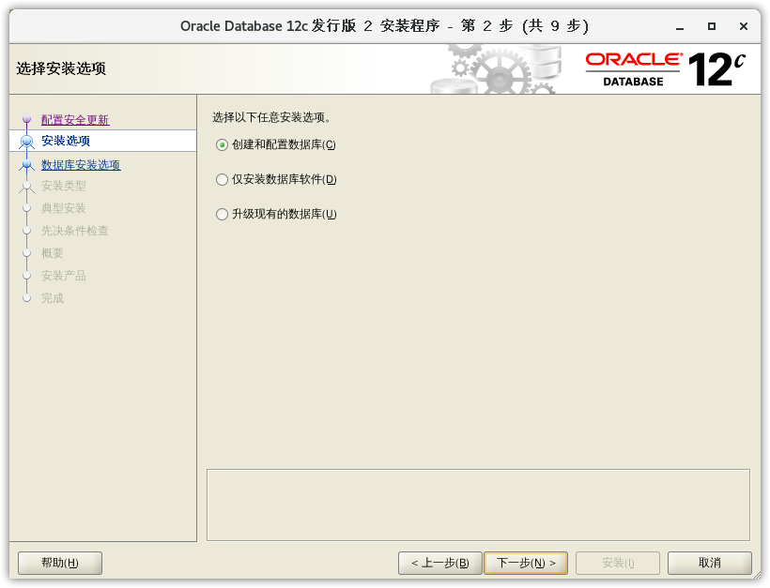770x588 pixels.
Task: Click step bullet icon beside 先决条件检查
Action: click(x=26, y=231)
